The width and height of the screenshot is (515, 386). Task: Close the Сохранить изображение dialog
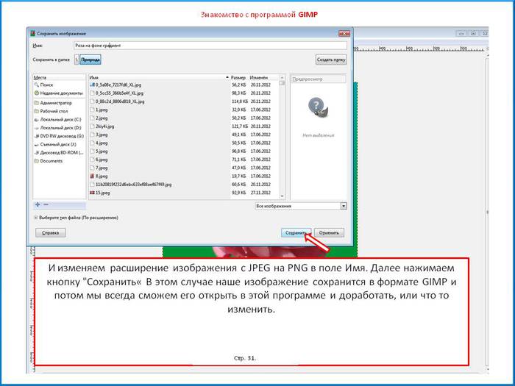coord(344,34)
